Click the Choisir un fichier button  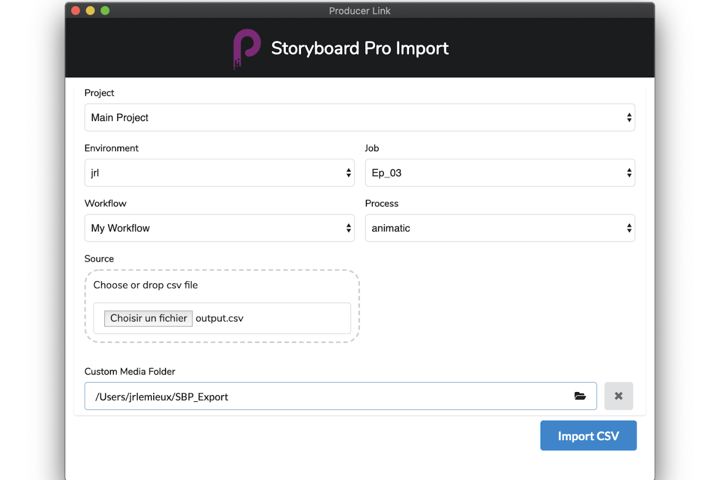[148, 318]
